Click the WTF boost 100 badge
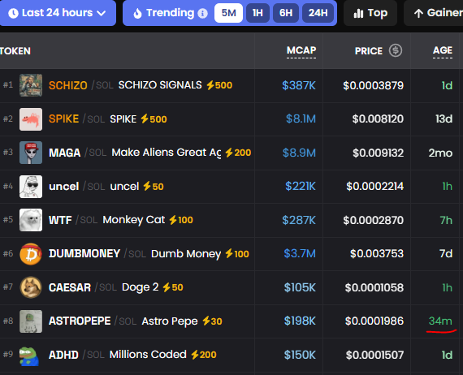463x375 pixels. [x=181, y=220]
